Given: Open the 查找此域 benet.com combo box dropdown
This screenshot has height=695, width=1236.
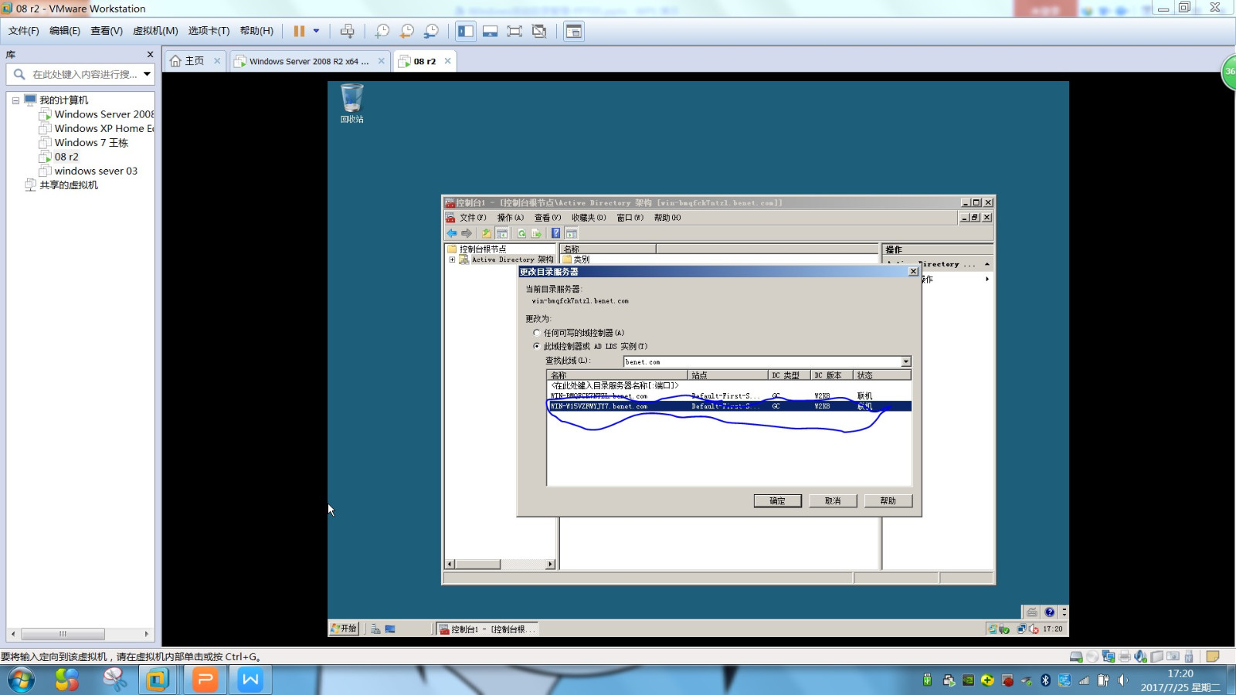Looking at the screenshot, I should point(906,361).
